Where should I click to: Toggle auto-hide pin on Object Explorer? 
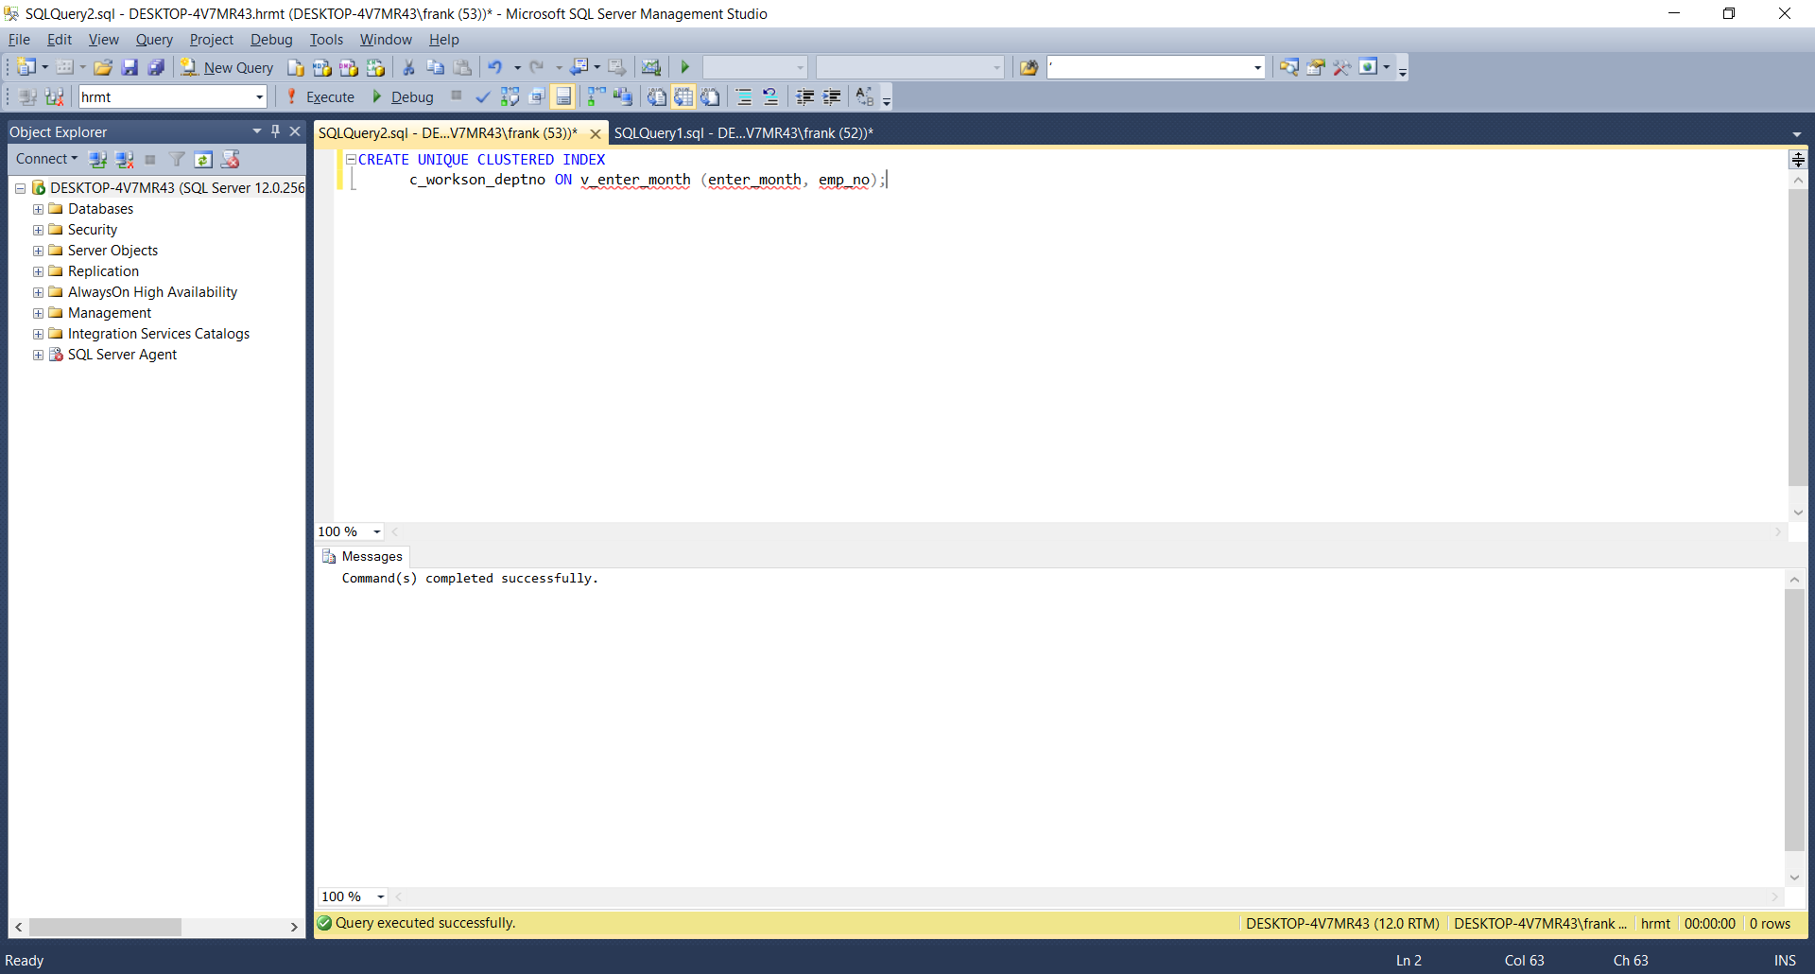275,131
